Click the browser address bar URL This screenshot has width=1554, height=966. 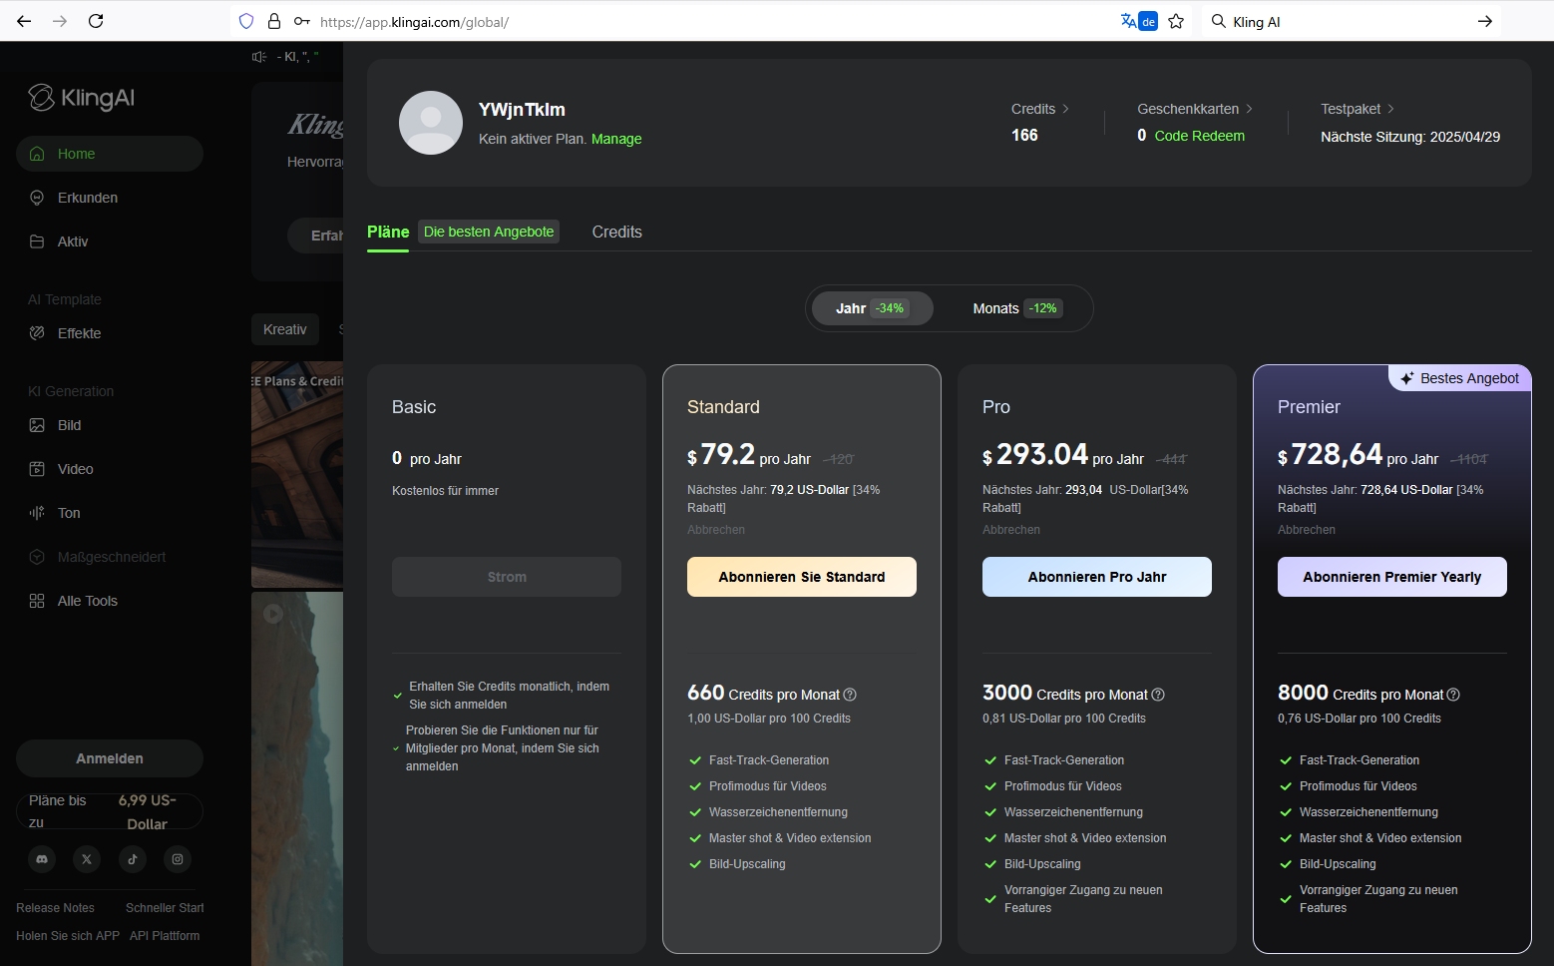click(415, 22)
